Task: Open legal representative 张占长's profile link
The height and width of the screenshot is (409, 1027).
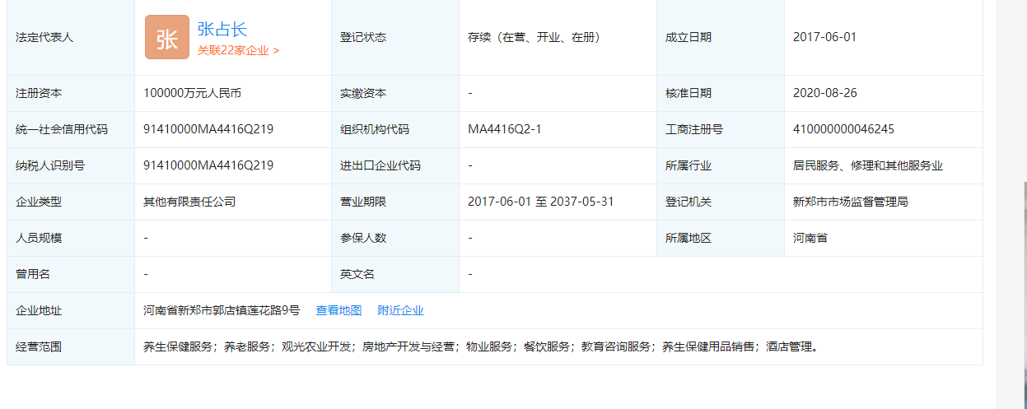Action: [222, 30]
